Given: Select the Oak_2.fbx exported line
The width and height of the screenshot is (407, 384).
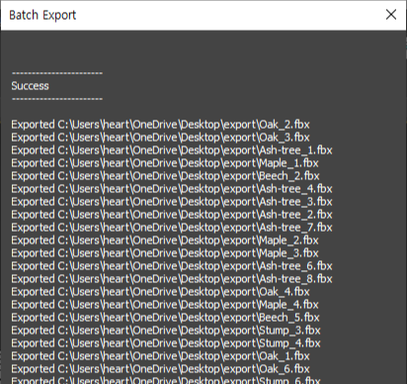Looking at the screenshot, I should [x=160, y=125].
